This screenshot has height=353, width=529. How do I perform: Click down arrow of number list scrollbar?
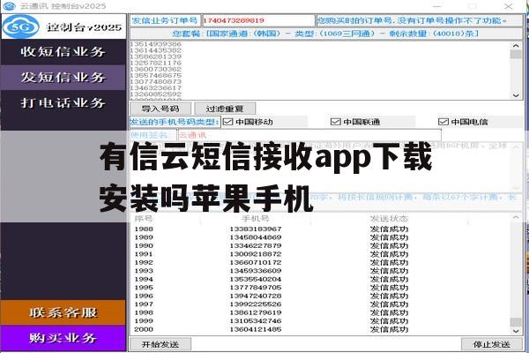[516, 95]
